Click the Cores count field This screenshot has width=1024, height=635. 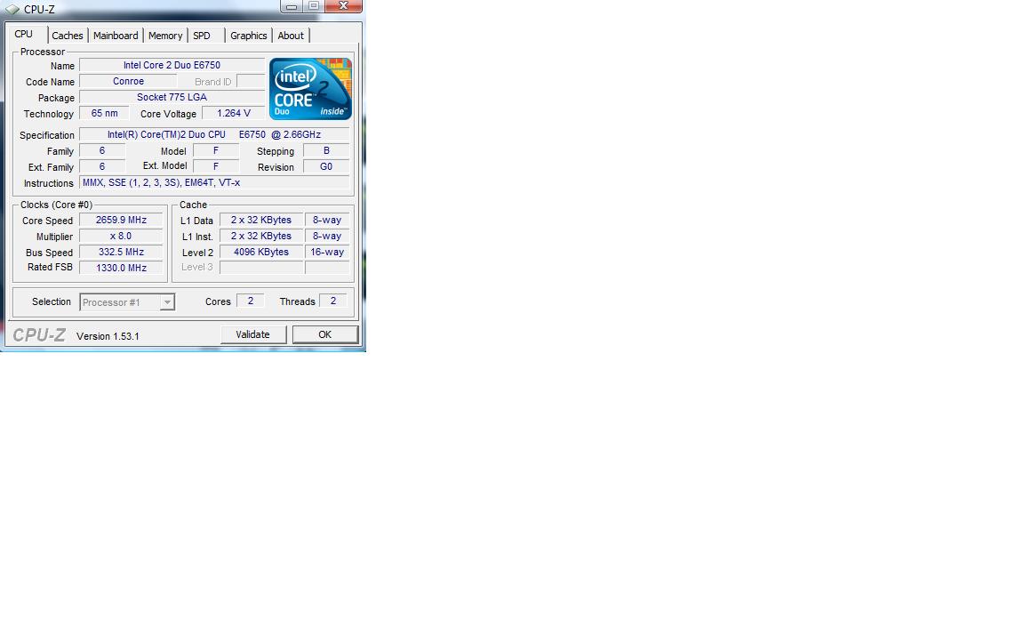click(250, 301)
